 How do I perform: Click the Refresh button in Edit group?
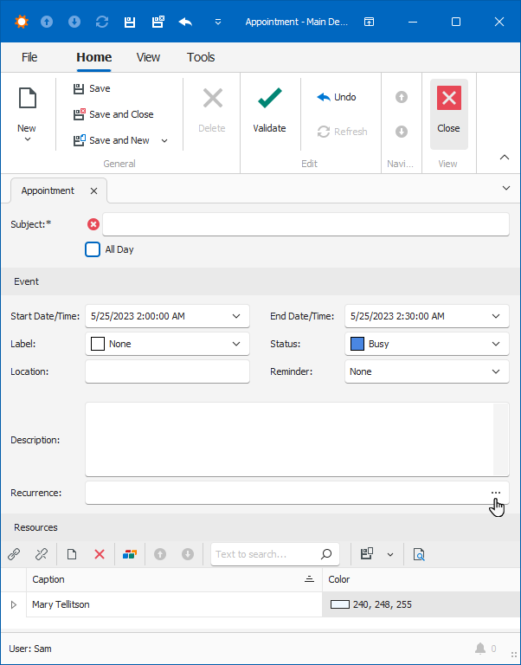pyautogui.click(x=342, y=132)
